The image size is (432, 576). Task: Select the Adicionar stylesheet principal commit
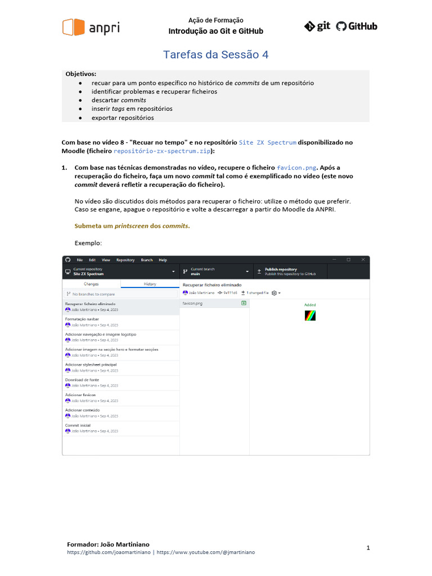click(121, 368)
